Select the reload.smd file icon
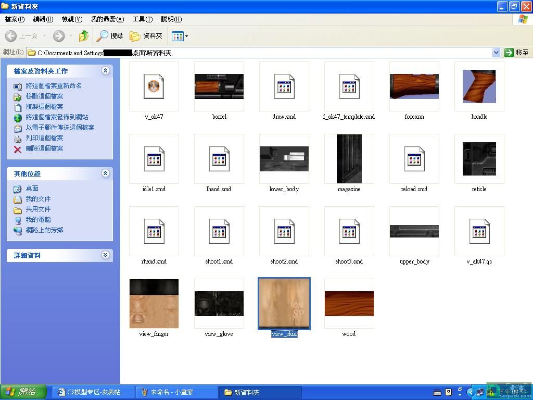Viewport: 533px width, 400px height. [414, 159]
